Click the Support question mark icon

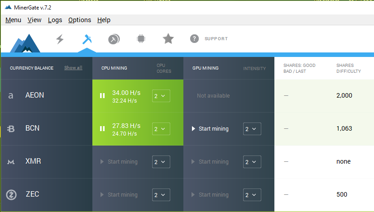click(x=194, y=38)
